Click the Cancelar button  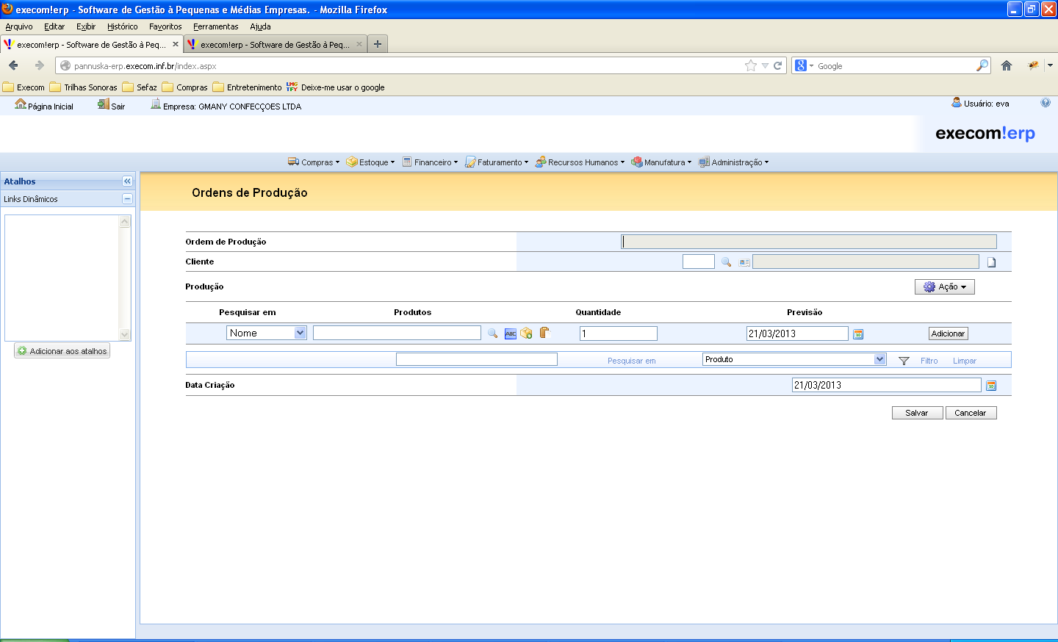971,413
